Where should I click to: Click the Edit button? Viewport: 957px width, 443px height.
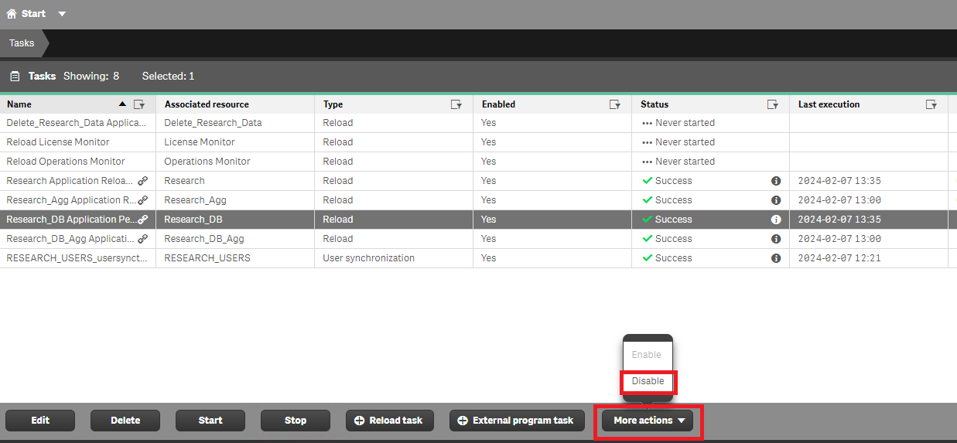click(x=40, y=421)
